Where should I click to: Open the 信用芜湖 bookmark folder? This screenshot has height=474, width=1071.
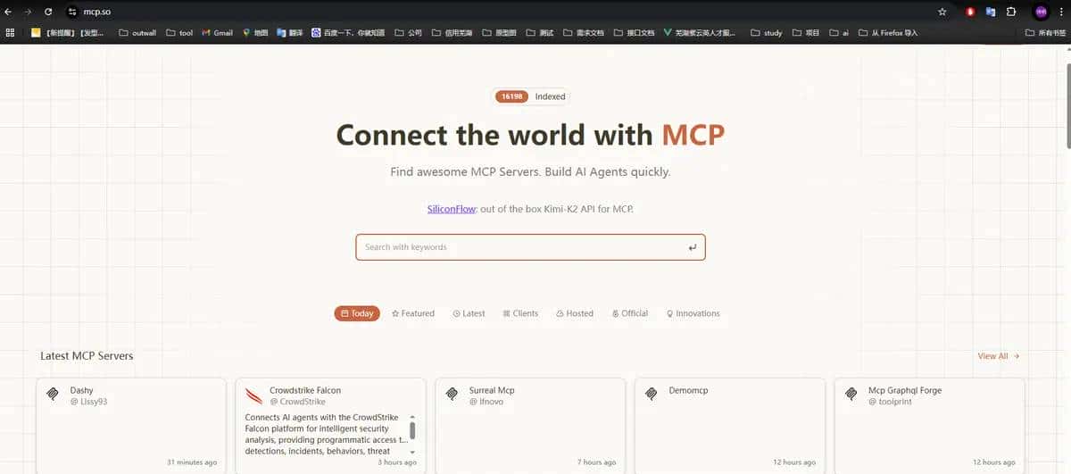(x=452, y=33)
